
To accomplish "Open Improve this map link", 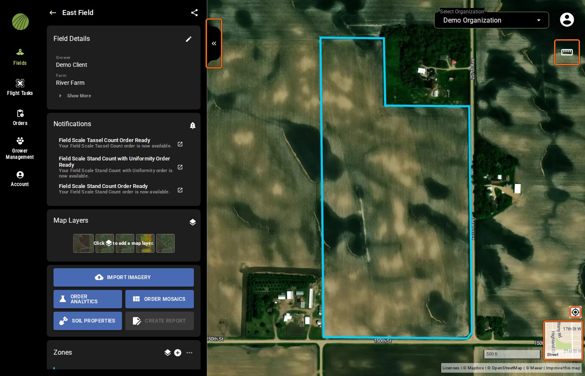I will click(x=563, y=368).
